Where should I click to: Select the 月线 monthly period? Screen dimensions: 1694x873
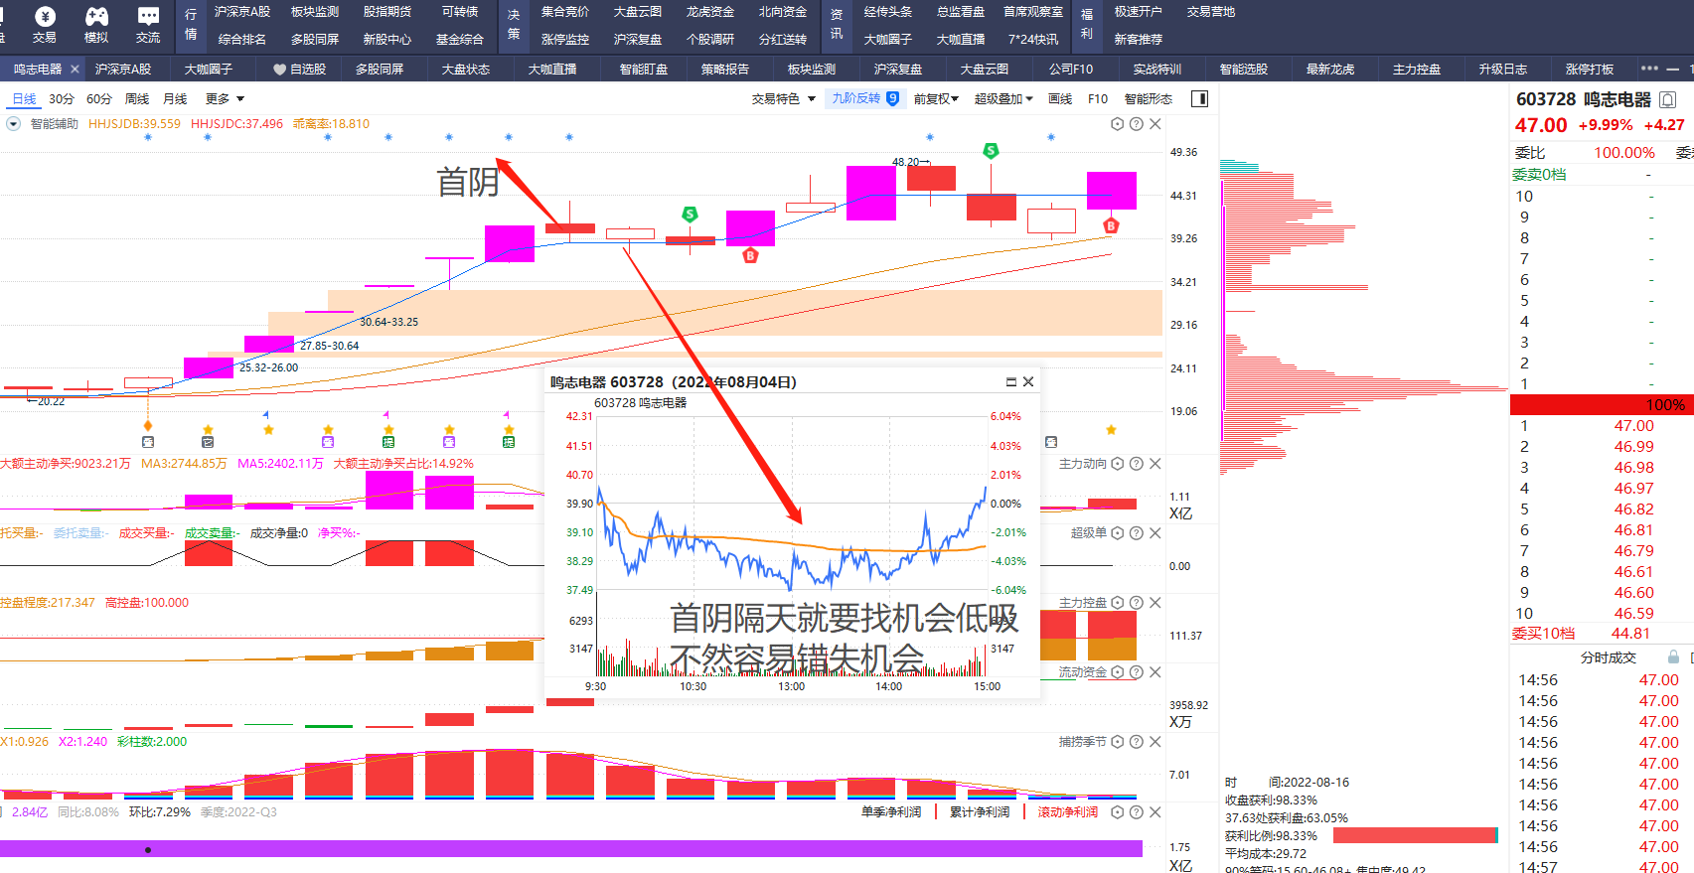coord(175,99)
